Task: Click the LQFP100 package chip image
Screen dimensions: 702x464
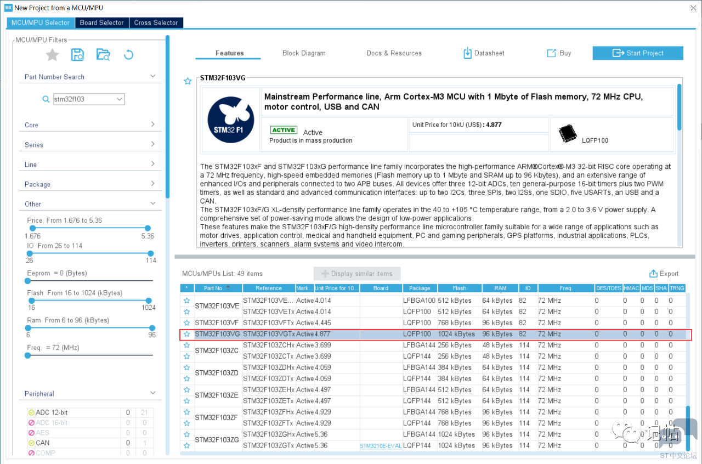Action: pos(568,133)
